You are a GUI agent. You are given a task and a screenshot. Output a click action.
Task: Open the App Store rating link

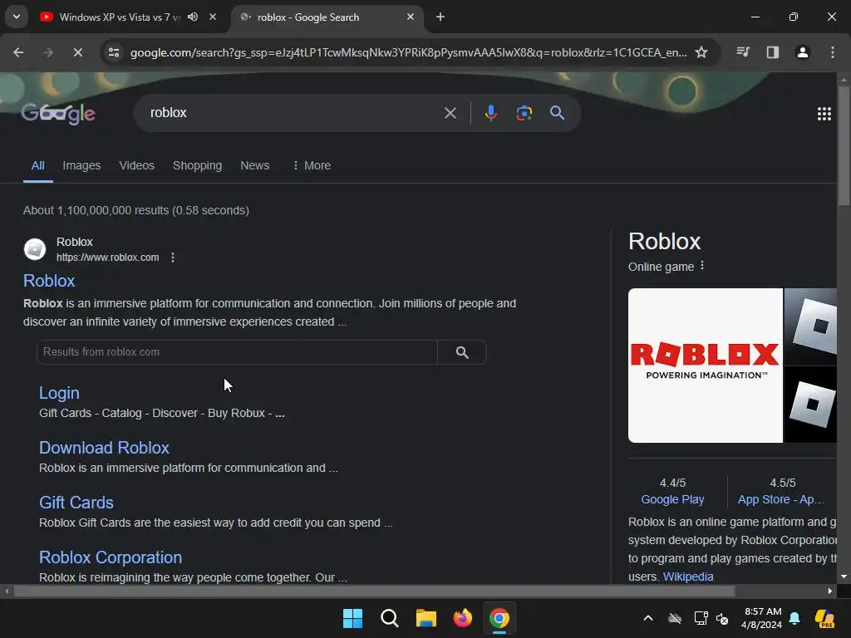point(780,499)
